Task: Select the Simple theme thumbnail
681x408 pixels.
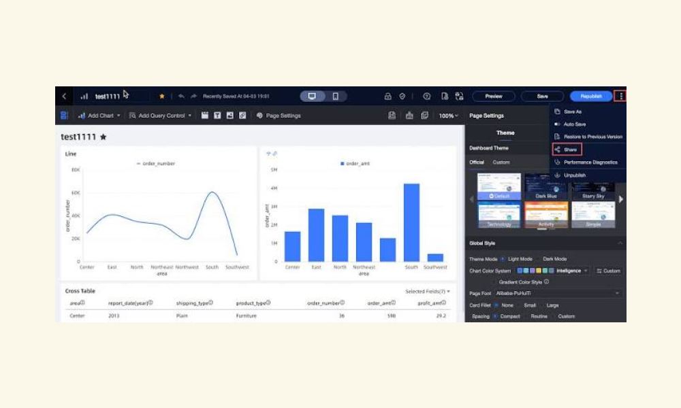Action: (593, 215)
